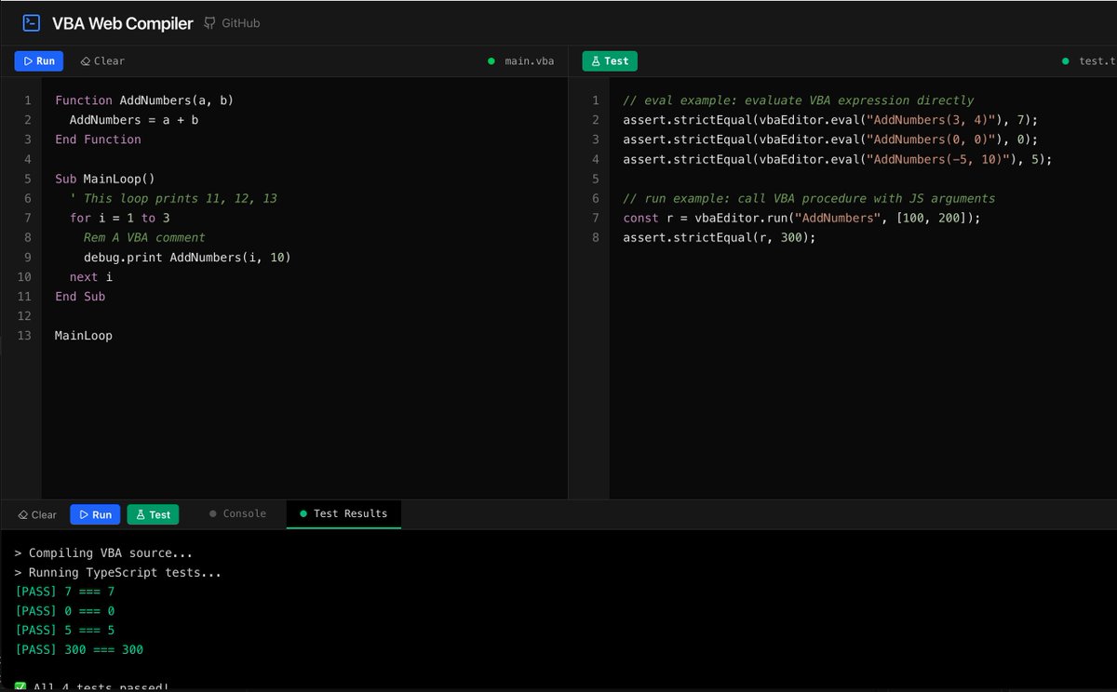1117x692 pixels.
Task: Click the 'Rem A VBA comment' line
Action: (144, 237)
